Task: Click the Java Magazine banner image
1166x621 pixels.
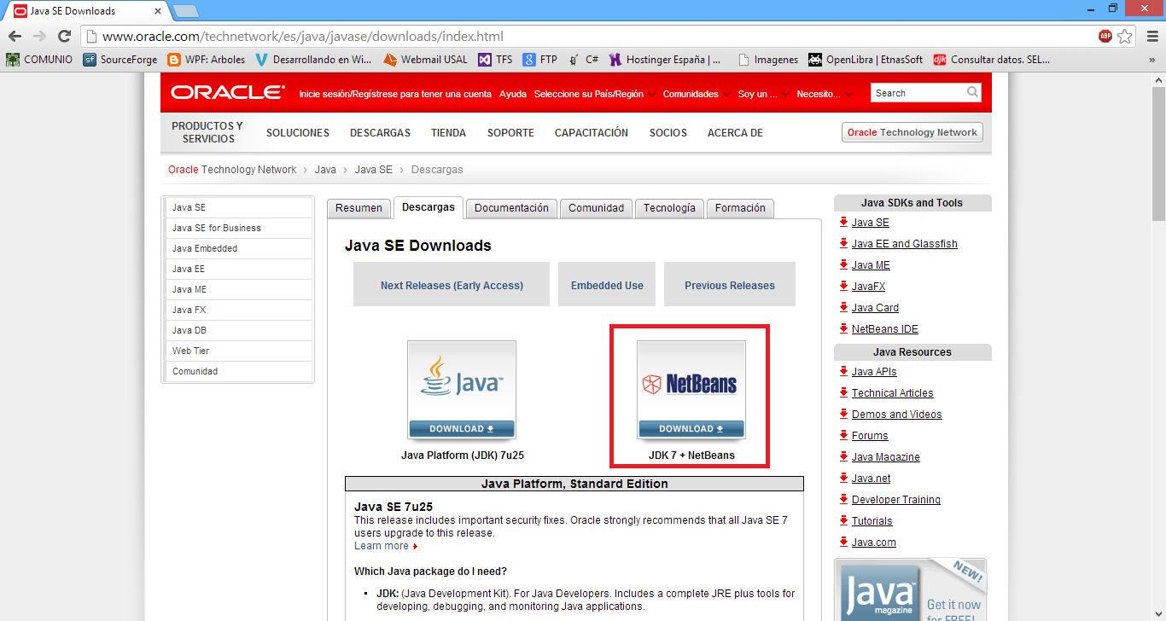Action: tap(911, 590)
